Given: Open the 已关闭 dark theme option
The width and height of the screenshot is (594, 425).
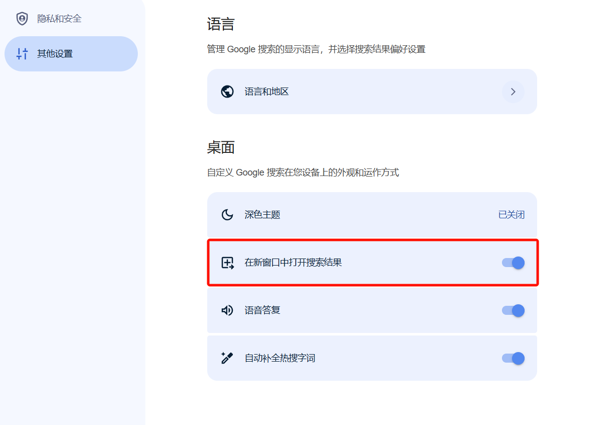Looking at the screenshot, I should pyautogui.click(x=512, y=215).
